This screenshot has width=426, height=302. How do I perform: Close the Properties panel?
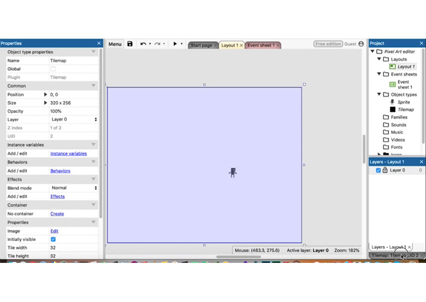pyautogui.click(x=99, y=43)
